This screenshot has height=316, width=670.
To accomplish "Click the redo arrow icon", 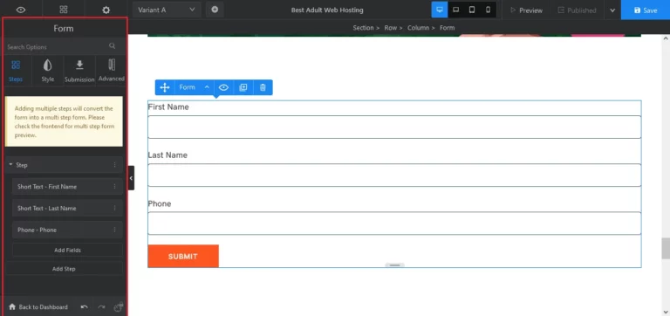I will coord(101,307).
